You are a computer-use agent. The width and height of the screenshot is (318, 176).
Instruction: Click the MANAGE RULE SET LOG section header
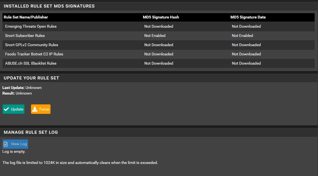[31, 132]
